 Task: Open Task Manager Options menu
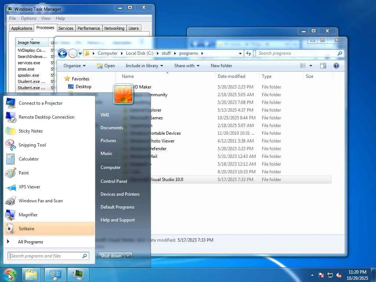point(29,18)
